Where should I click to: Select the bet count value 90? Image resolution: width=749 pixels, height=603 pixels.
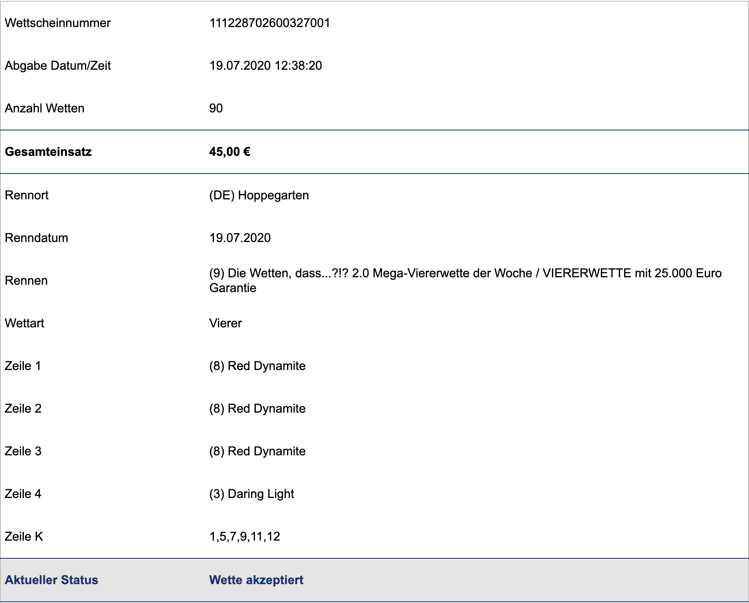pos(216,108)
